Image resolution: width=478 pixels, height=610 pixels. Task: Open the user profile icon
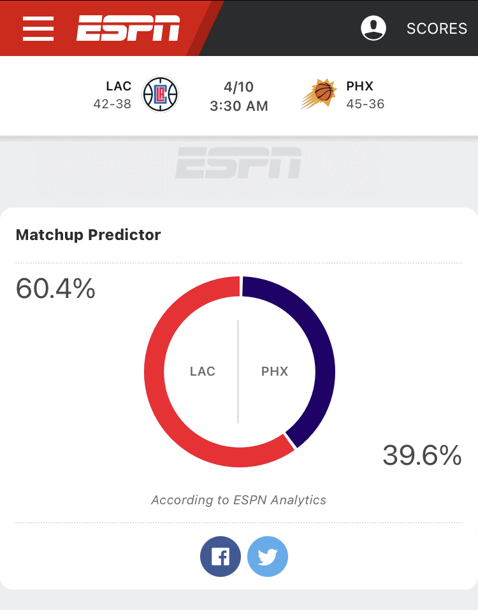pyautogui.click(x=373, y=28)
